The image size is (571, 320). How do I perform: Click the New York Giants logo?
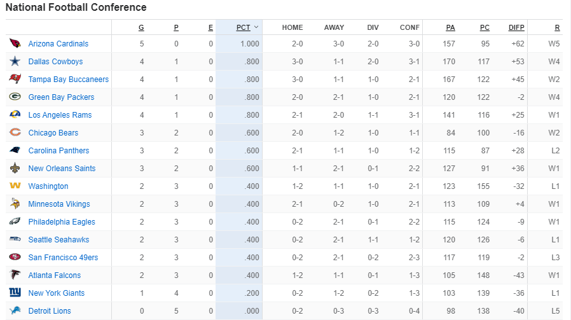(15, 293)
